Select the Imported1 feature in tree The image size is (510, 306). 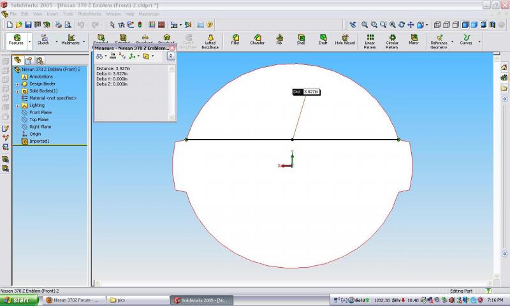pyautogui.click(x=40, y=142)
